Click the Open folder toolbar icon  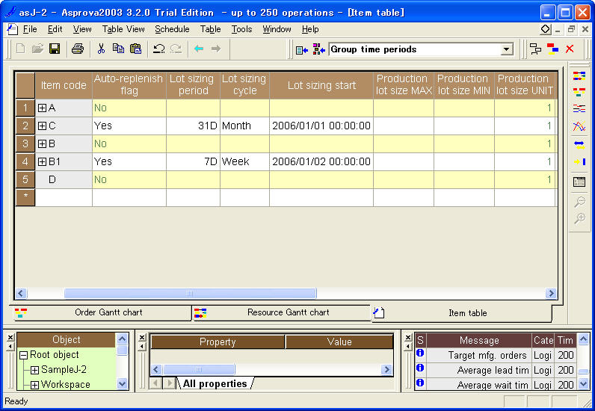click(x=37, y=49)
